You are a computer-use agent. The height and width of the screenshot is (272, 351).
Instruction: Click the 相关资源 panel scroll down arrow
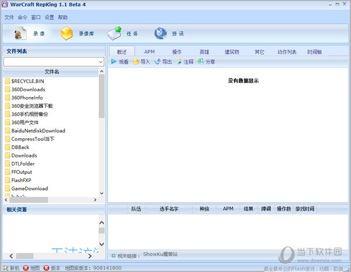102,244
